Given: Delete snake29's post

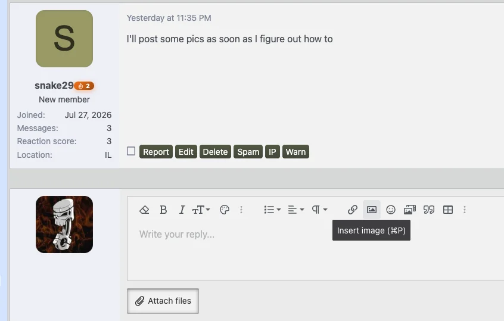Looking at the screenshot, I should (x=215, y=152).
